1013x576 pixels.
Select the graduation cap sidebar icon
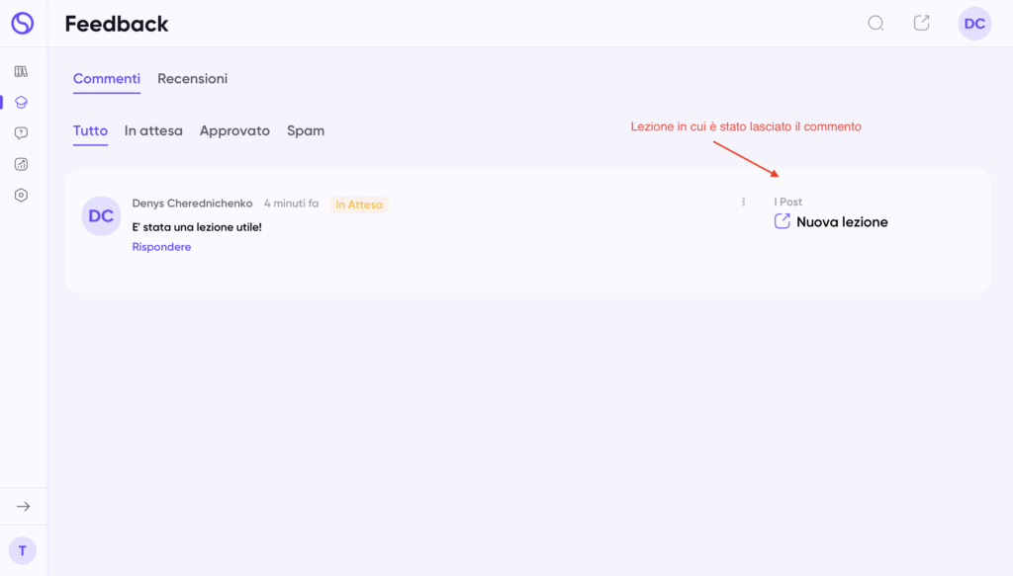pos(21,102)
